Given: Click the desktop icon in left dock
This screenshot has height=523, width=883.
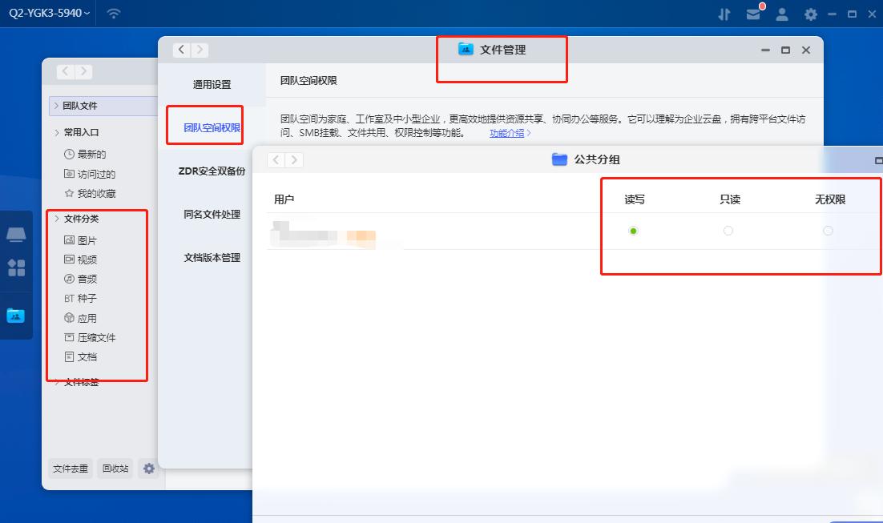Looking at the screenshot, I should click(16, 234).
